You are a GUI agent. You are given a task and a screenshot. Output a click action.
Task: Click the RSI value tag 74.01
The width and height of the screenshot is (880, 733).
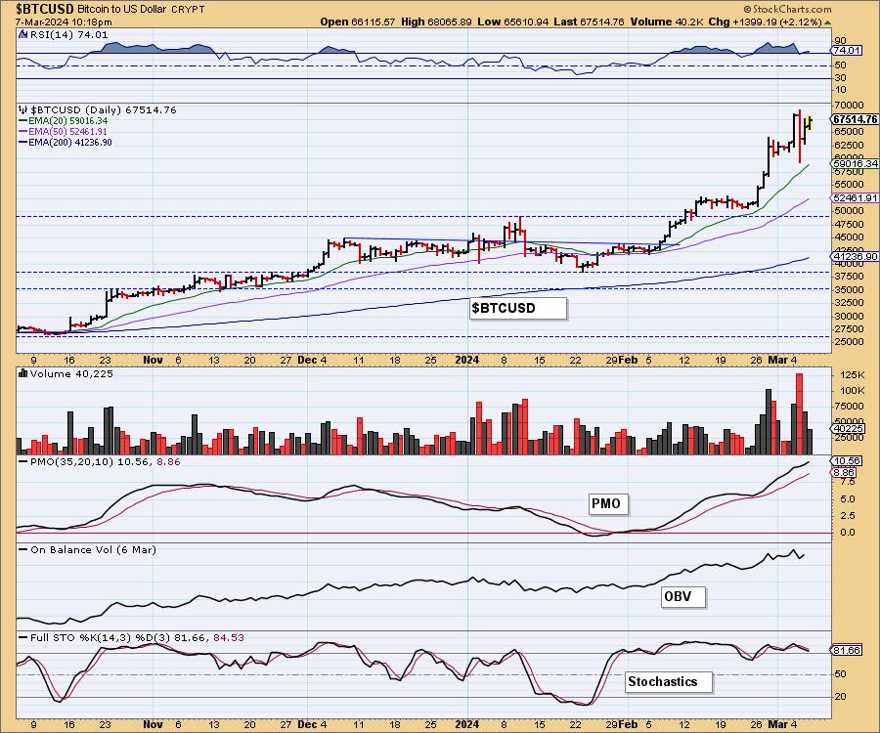click(847, 51)
